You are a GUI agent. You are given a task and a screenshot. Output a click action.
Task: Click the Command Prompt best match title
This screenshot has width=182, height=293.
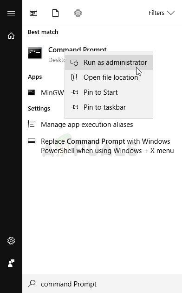point(78,49)
